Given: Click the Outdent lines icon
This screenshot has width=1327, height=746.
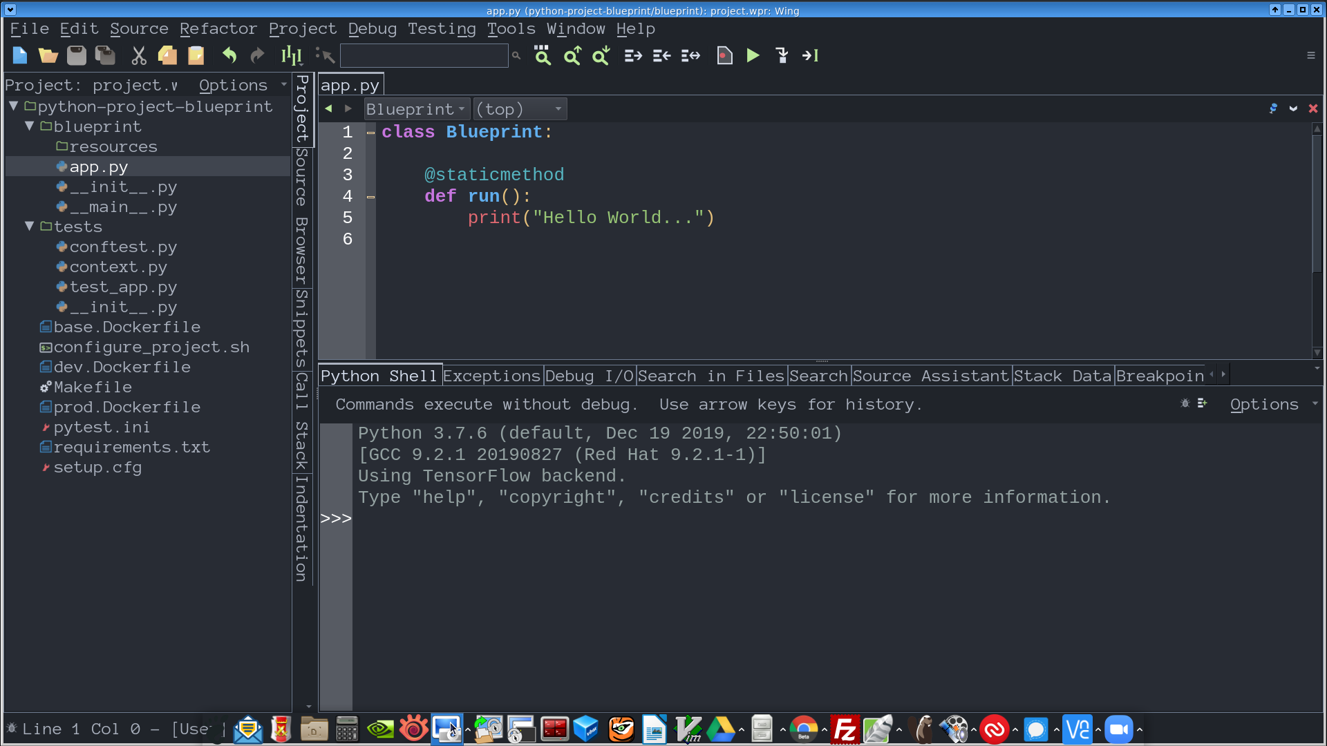Looking at the screenshot, I should tap(661, 55).
